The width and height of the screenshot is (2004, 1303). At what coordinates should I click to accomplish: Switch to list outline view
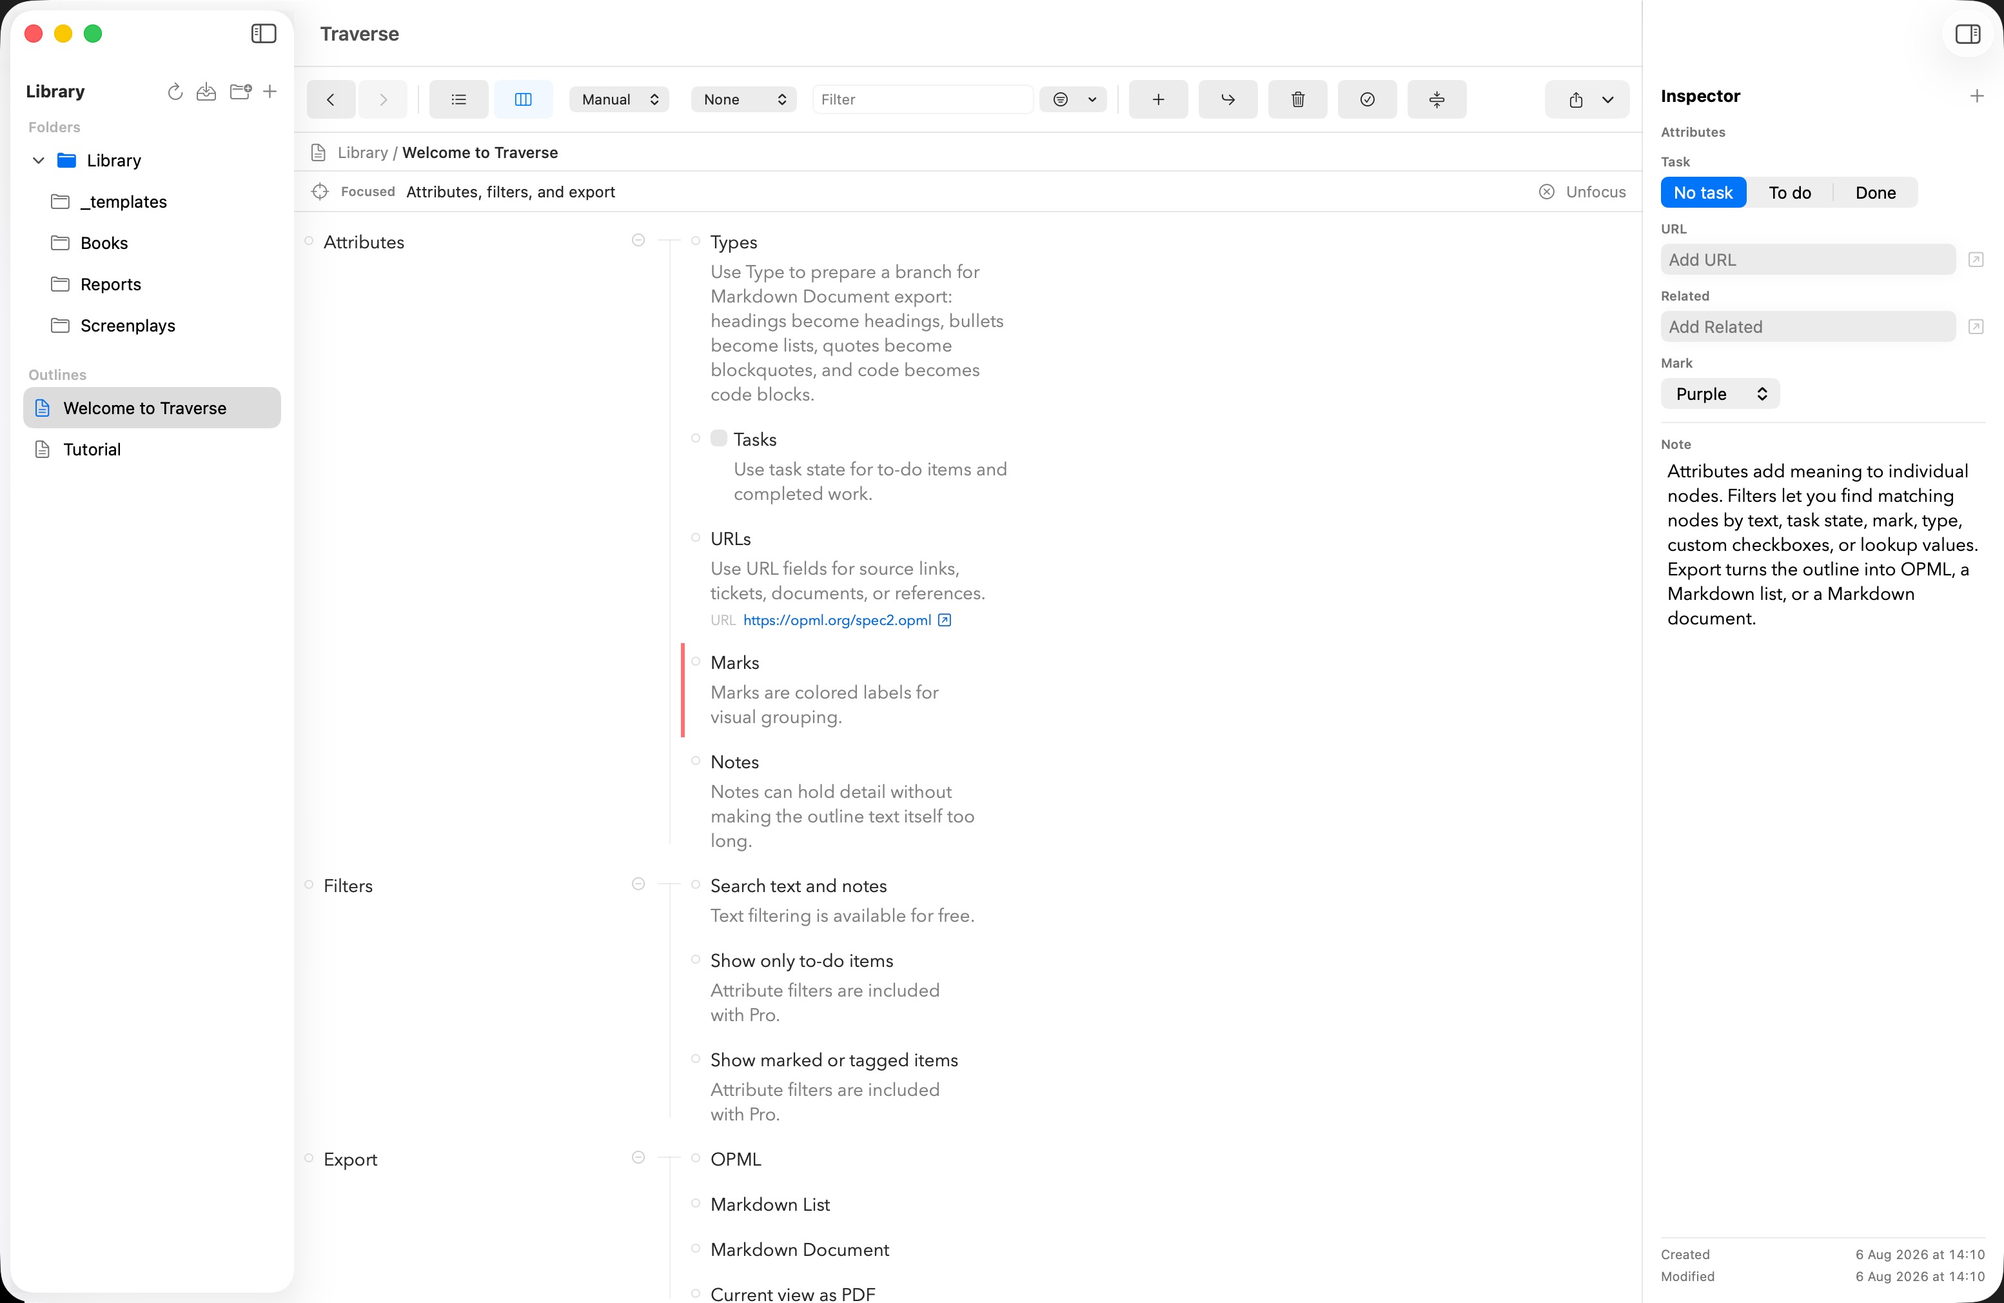coord(459,99)
